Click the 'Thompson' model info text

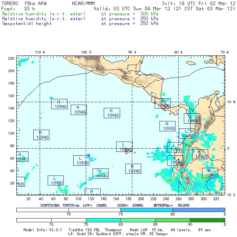113,230
